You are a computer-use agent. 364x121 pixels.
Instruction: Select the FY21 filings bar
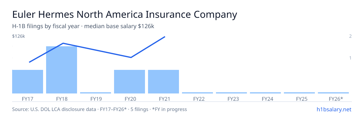pyautogui.click(x=163, y=82)
